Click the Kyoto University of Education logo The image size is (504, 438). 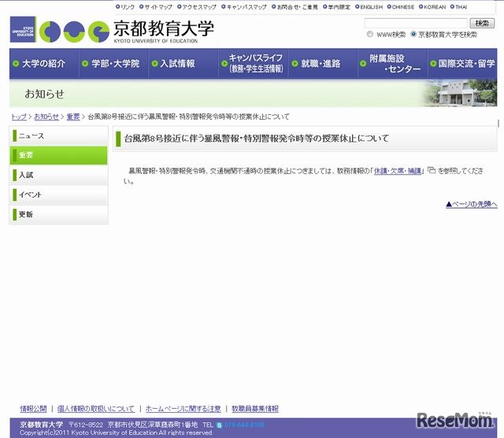point(60,30)
